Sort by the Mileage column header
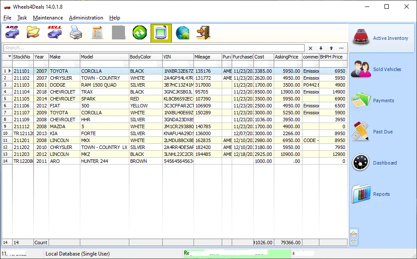 pyautogui.click(x=208, y=57)
